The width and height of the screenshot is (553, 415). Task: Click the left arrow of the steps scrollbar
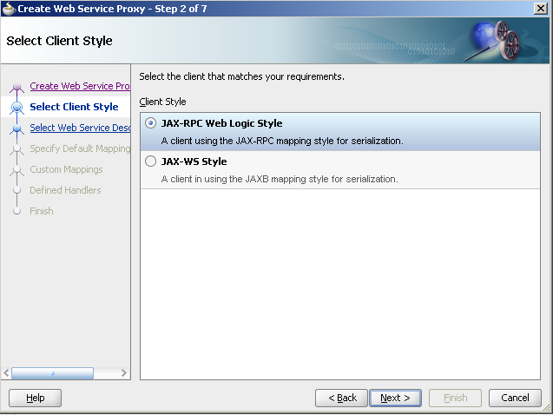(6, 373)
